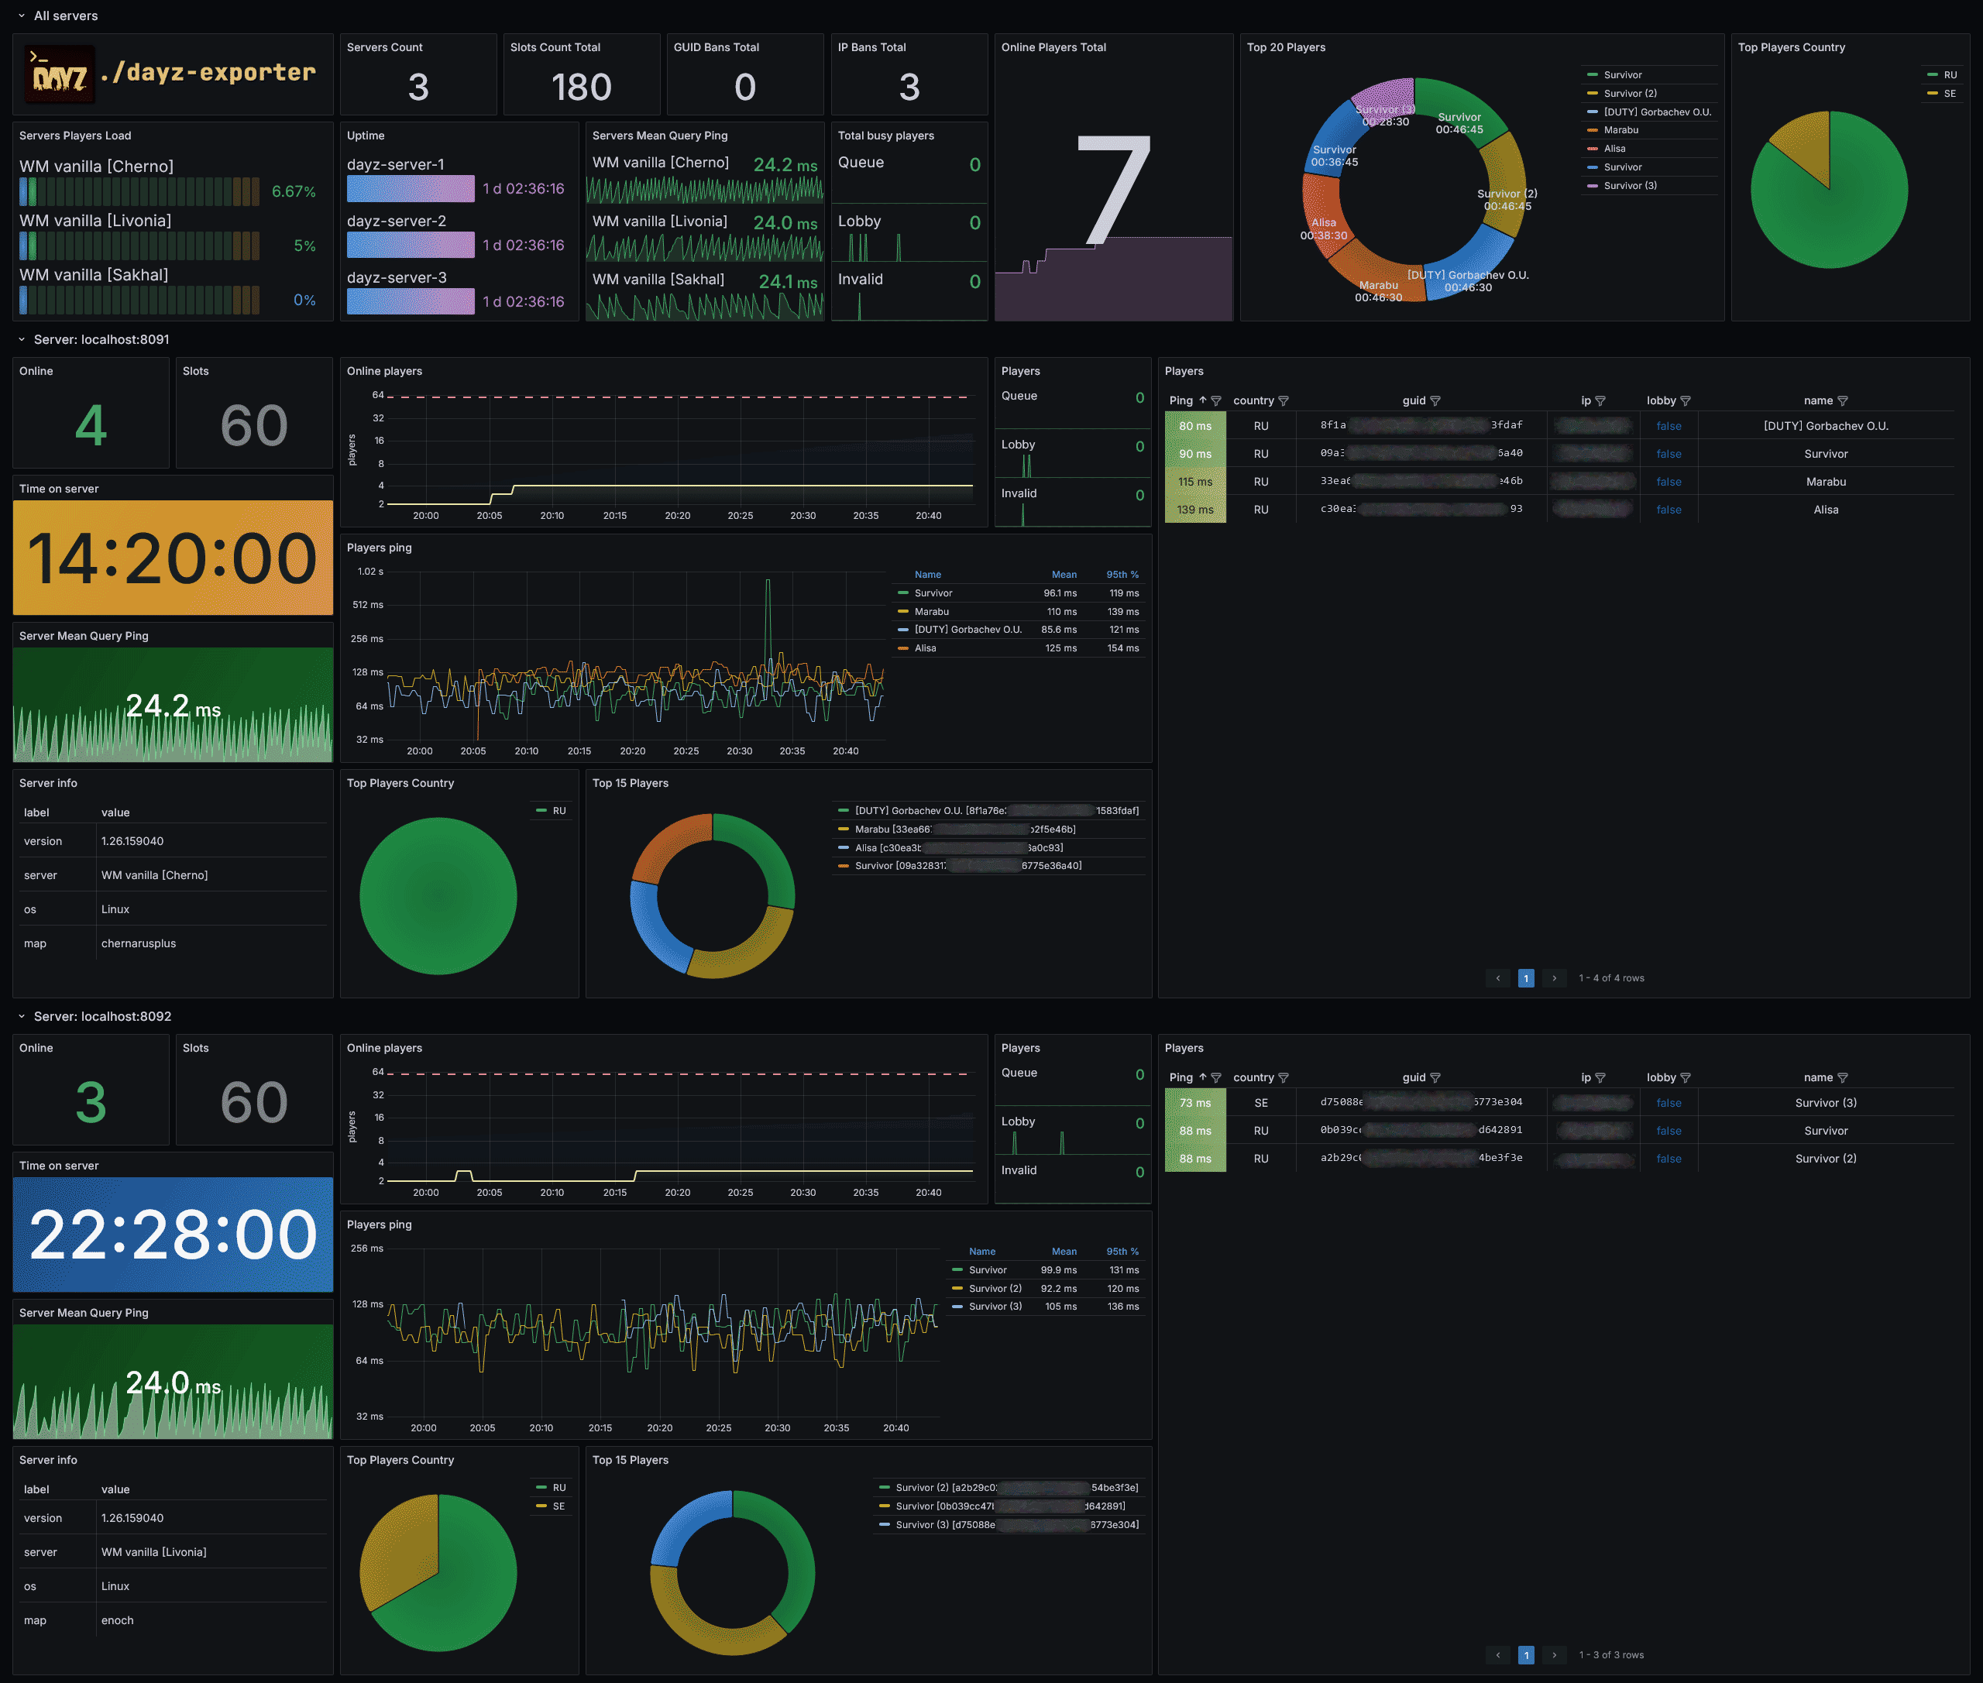Go to previous page in localhost:8092 Players table
This screenshot has width=1983, height=1683.
tap(1497, 1655)
